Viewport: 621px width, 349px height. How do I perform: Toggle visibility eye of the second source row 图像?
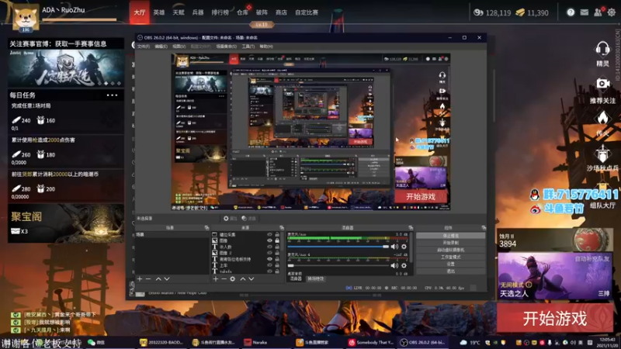269,240
